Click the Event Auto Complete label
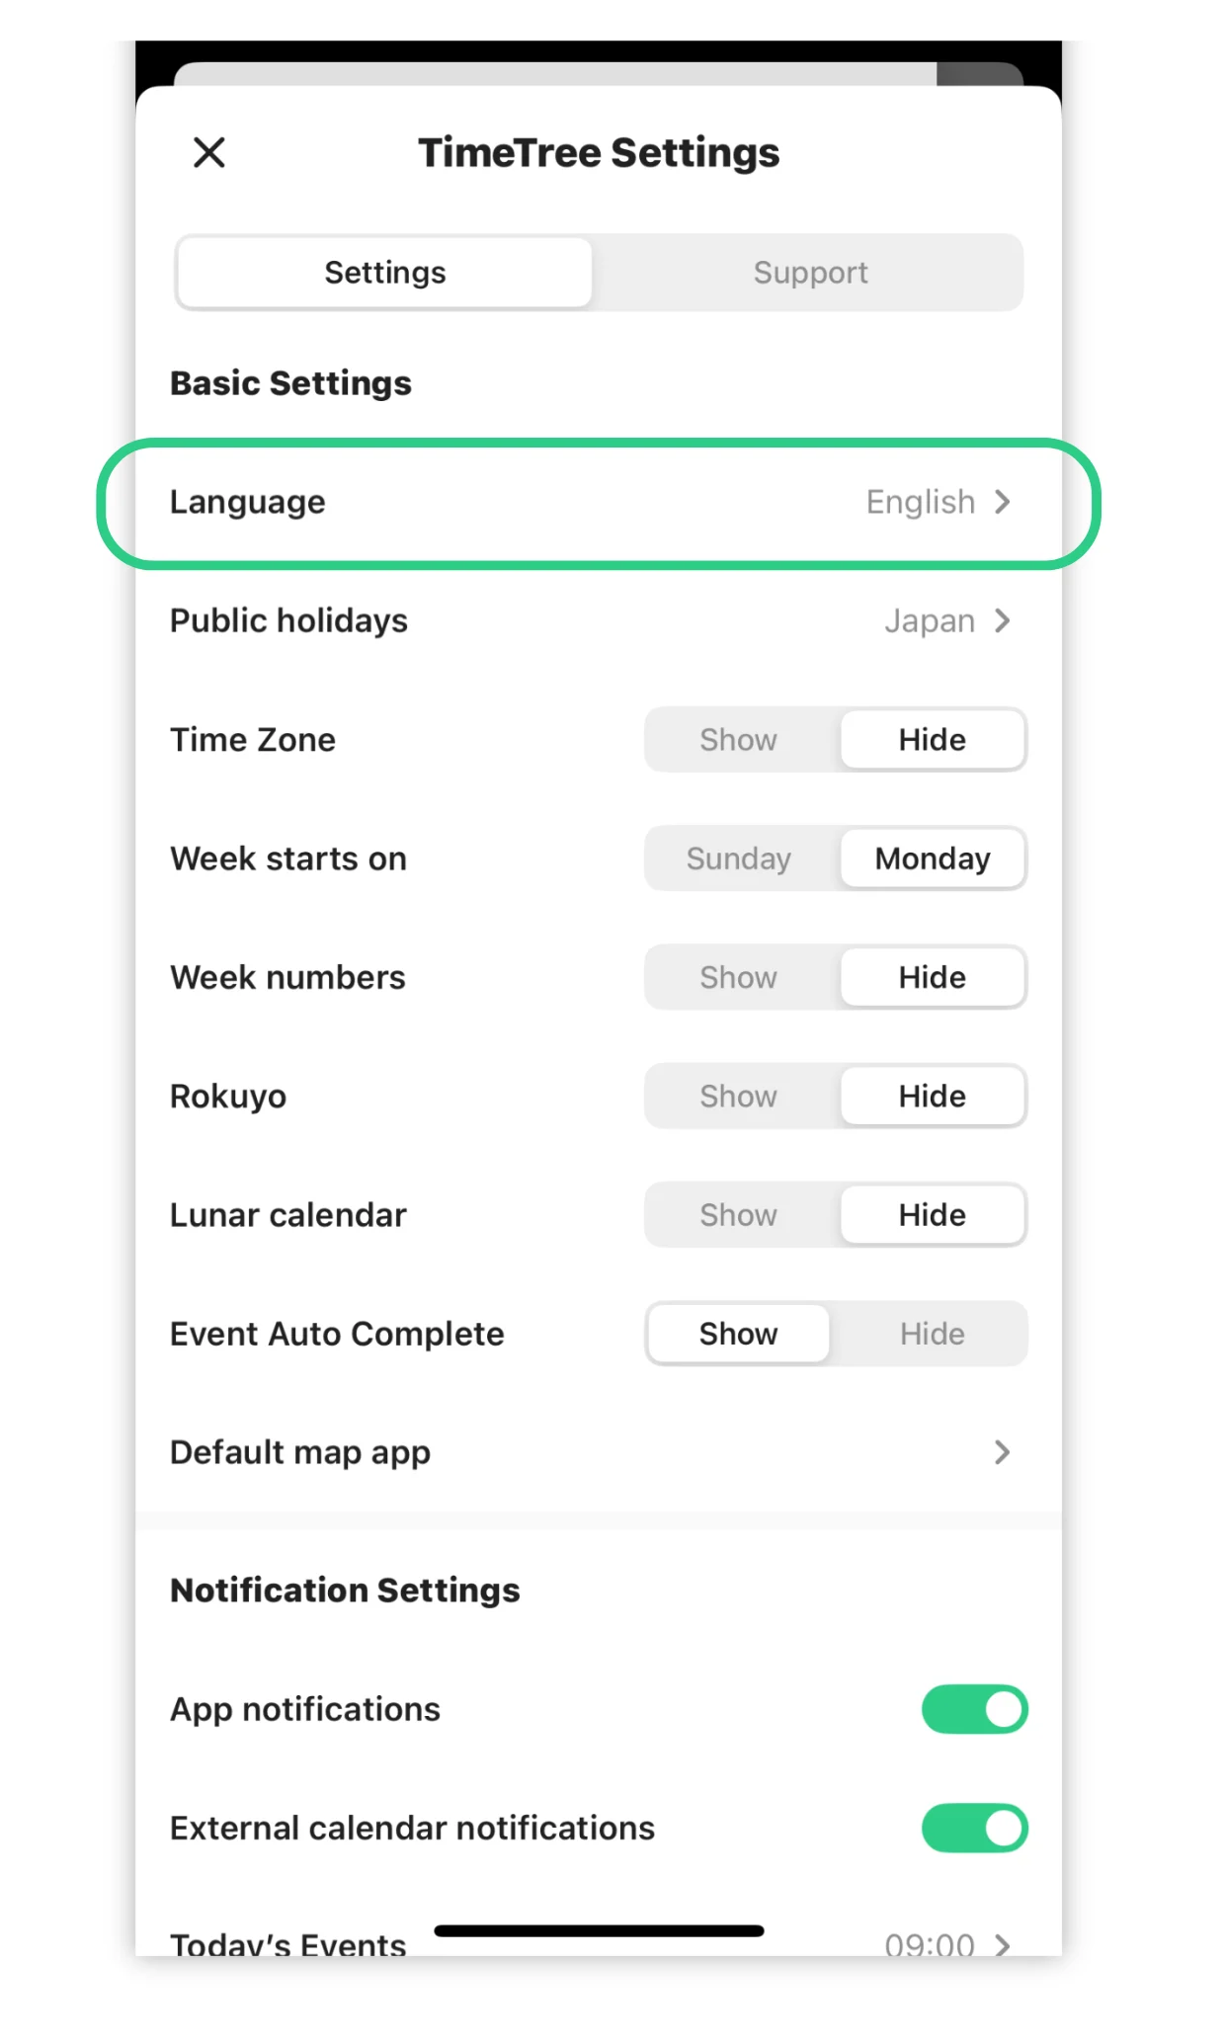Image resolution: width=1224 pixels, height=2042 pixels. coord(337,1335)
